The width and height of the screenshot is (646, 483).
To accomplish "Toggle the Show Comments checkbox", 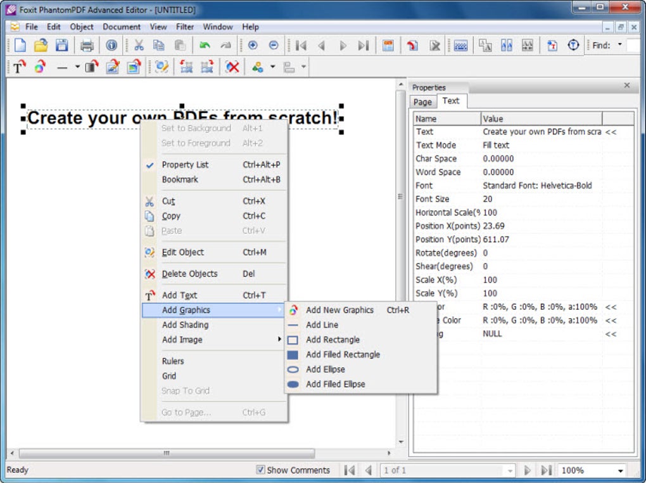I will coord(261,470).
